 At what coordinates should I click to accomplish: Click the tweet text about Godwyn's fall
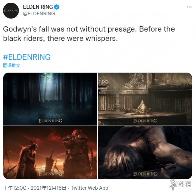(89, 34)
